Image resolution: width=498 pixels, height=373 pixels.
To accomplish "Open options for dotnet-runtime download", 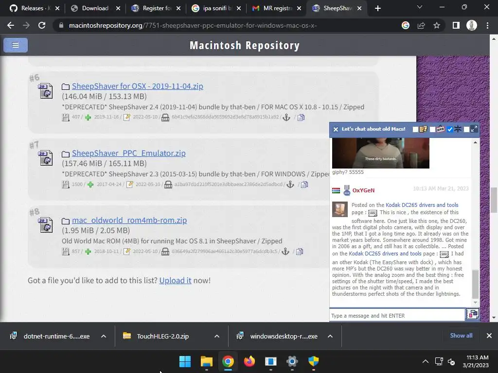I will pyautogui.click(x=104, y=336).
